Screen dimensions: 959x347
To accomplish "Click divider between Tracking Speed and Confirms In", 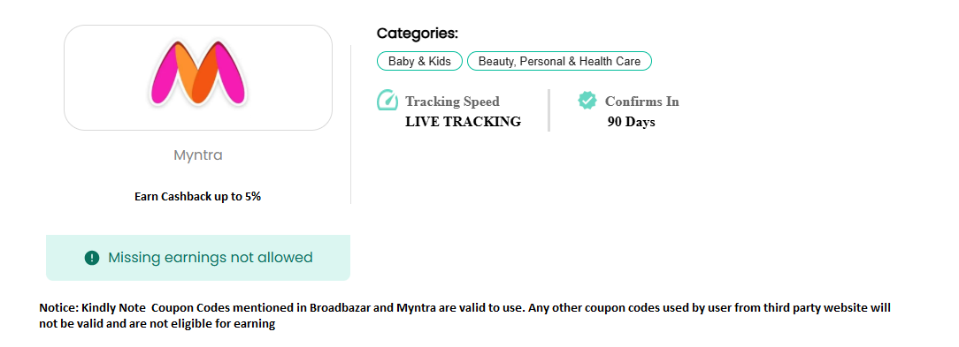I will (x=549, y=110).
